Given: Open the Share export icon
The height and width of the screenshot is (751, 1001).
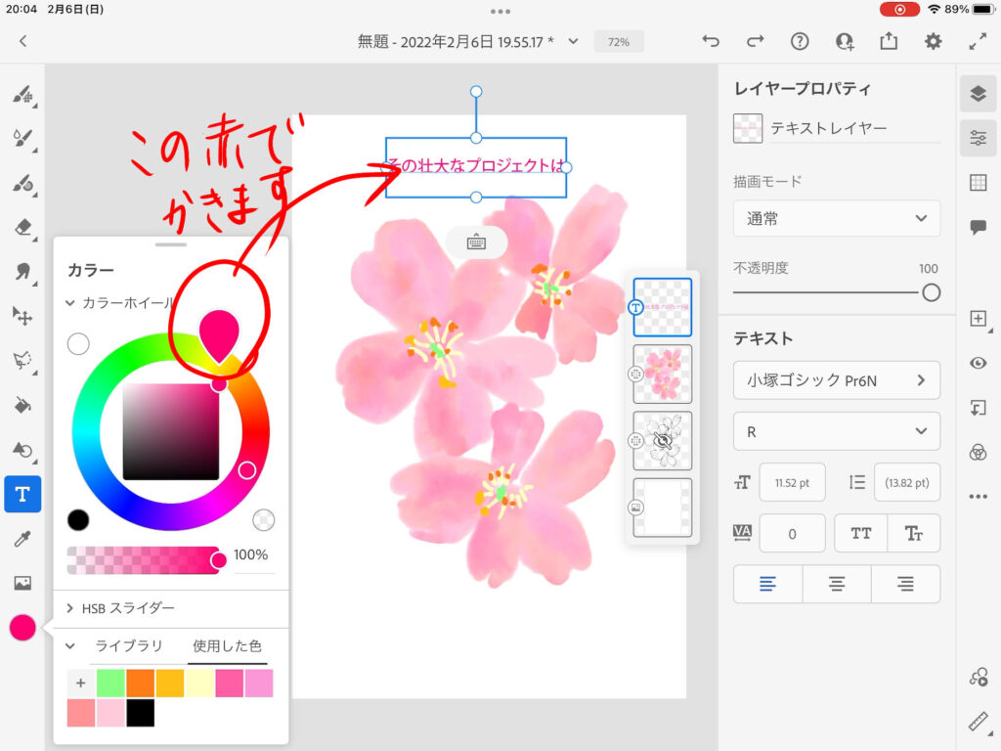Looking at the screenshot, I should (888, 41).
